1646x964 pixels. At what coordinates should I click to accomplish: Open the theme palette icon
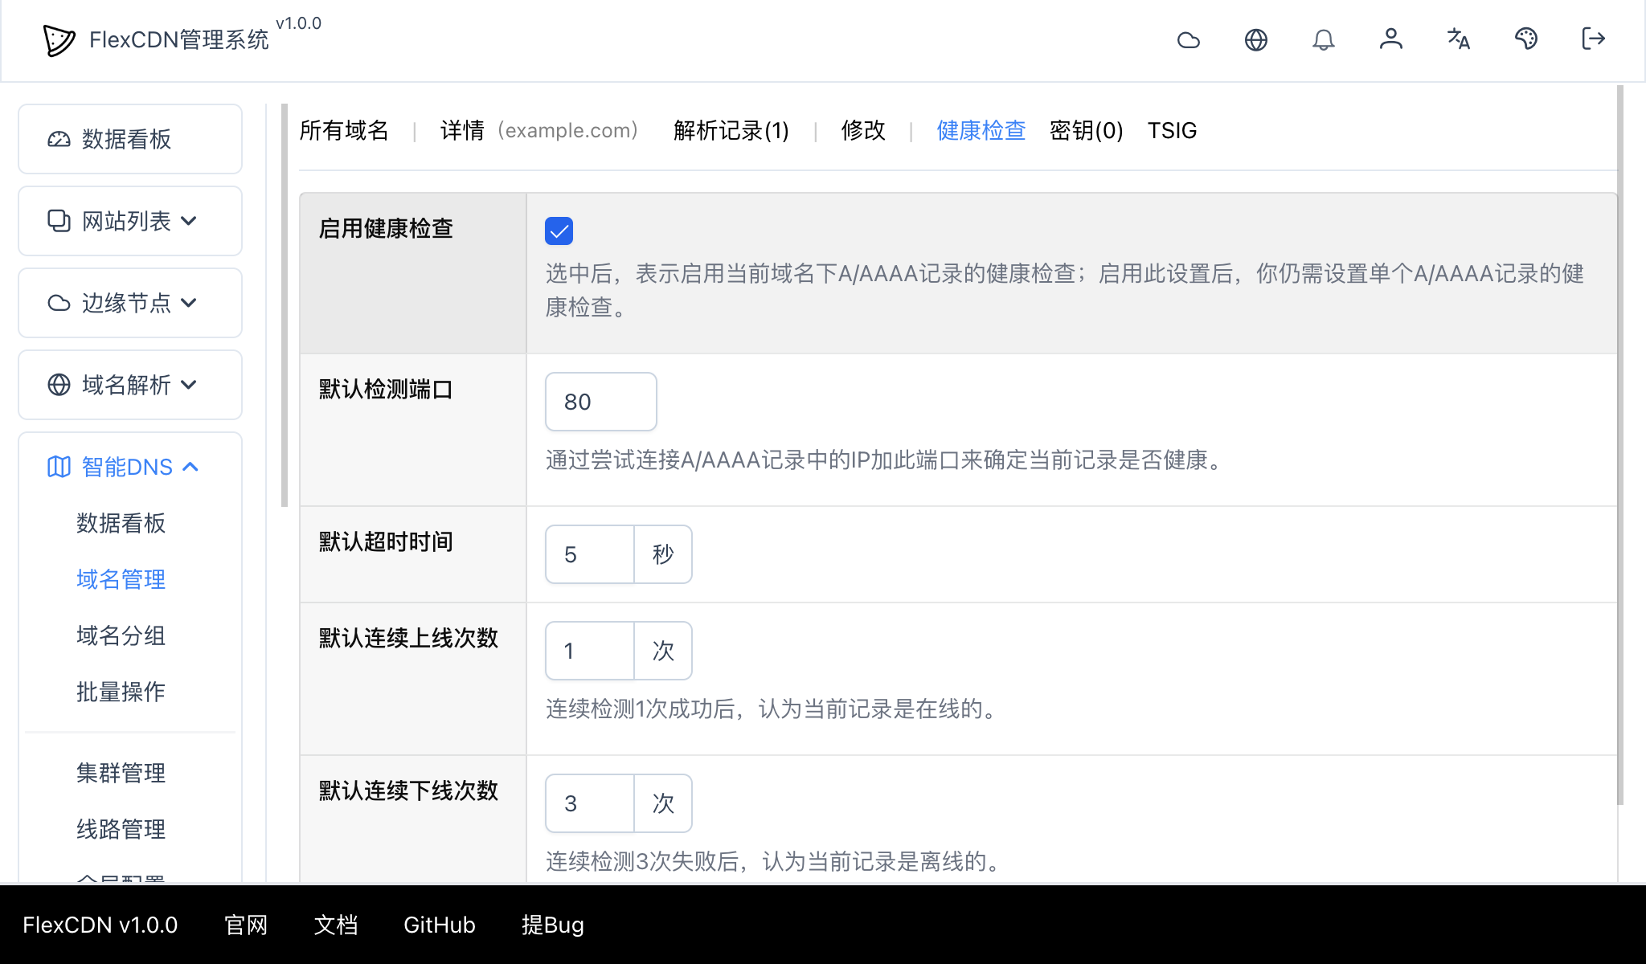[1526, 39]
